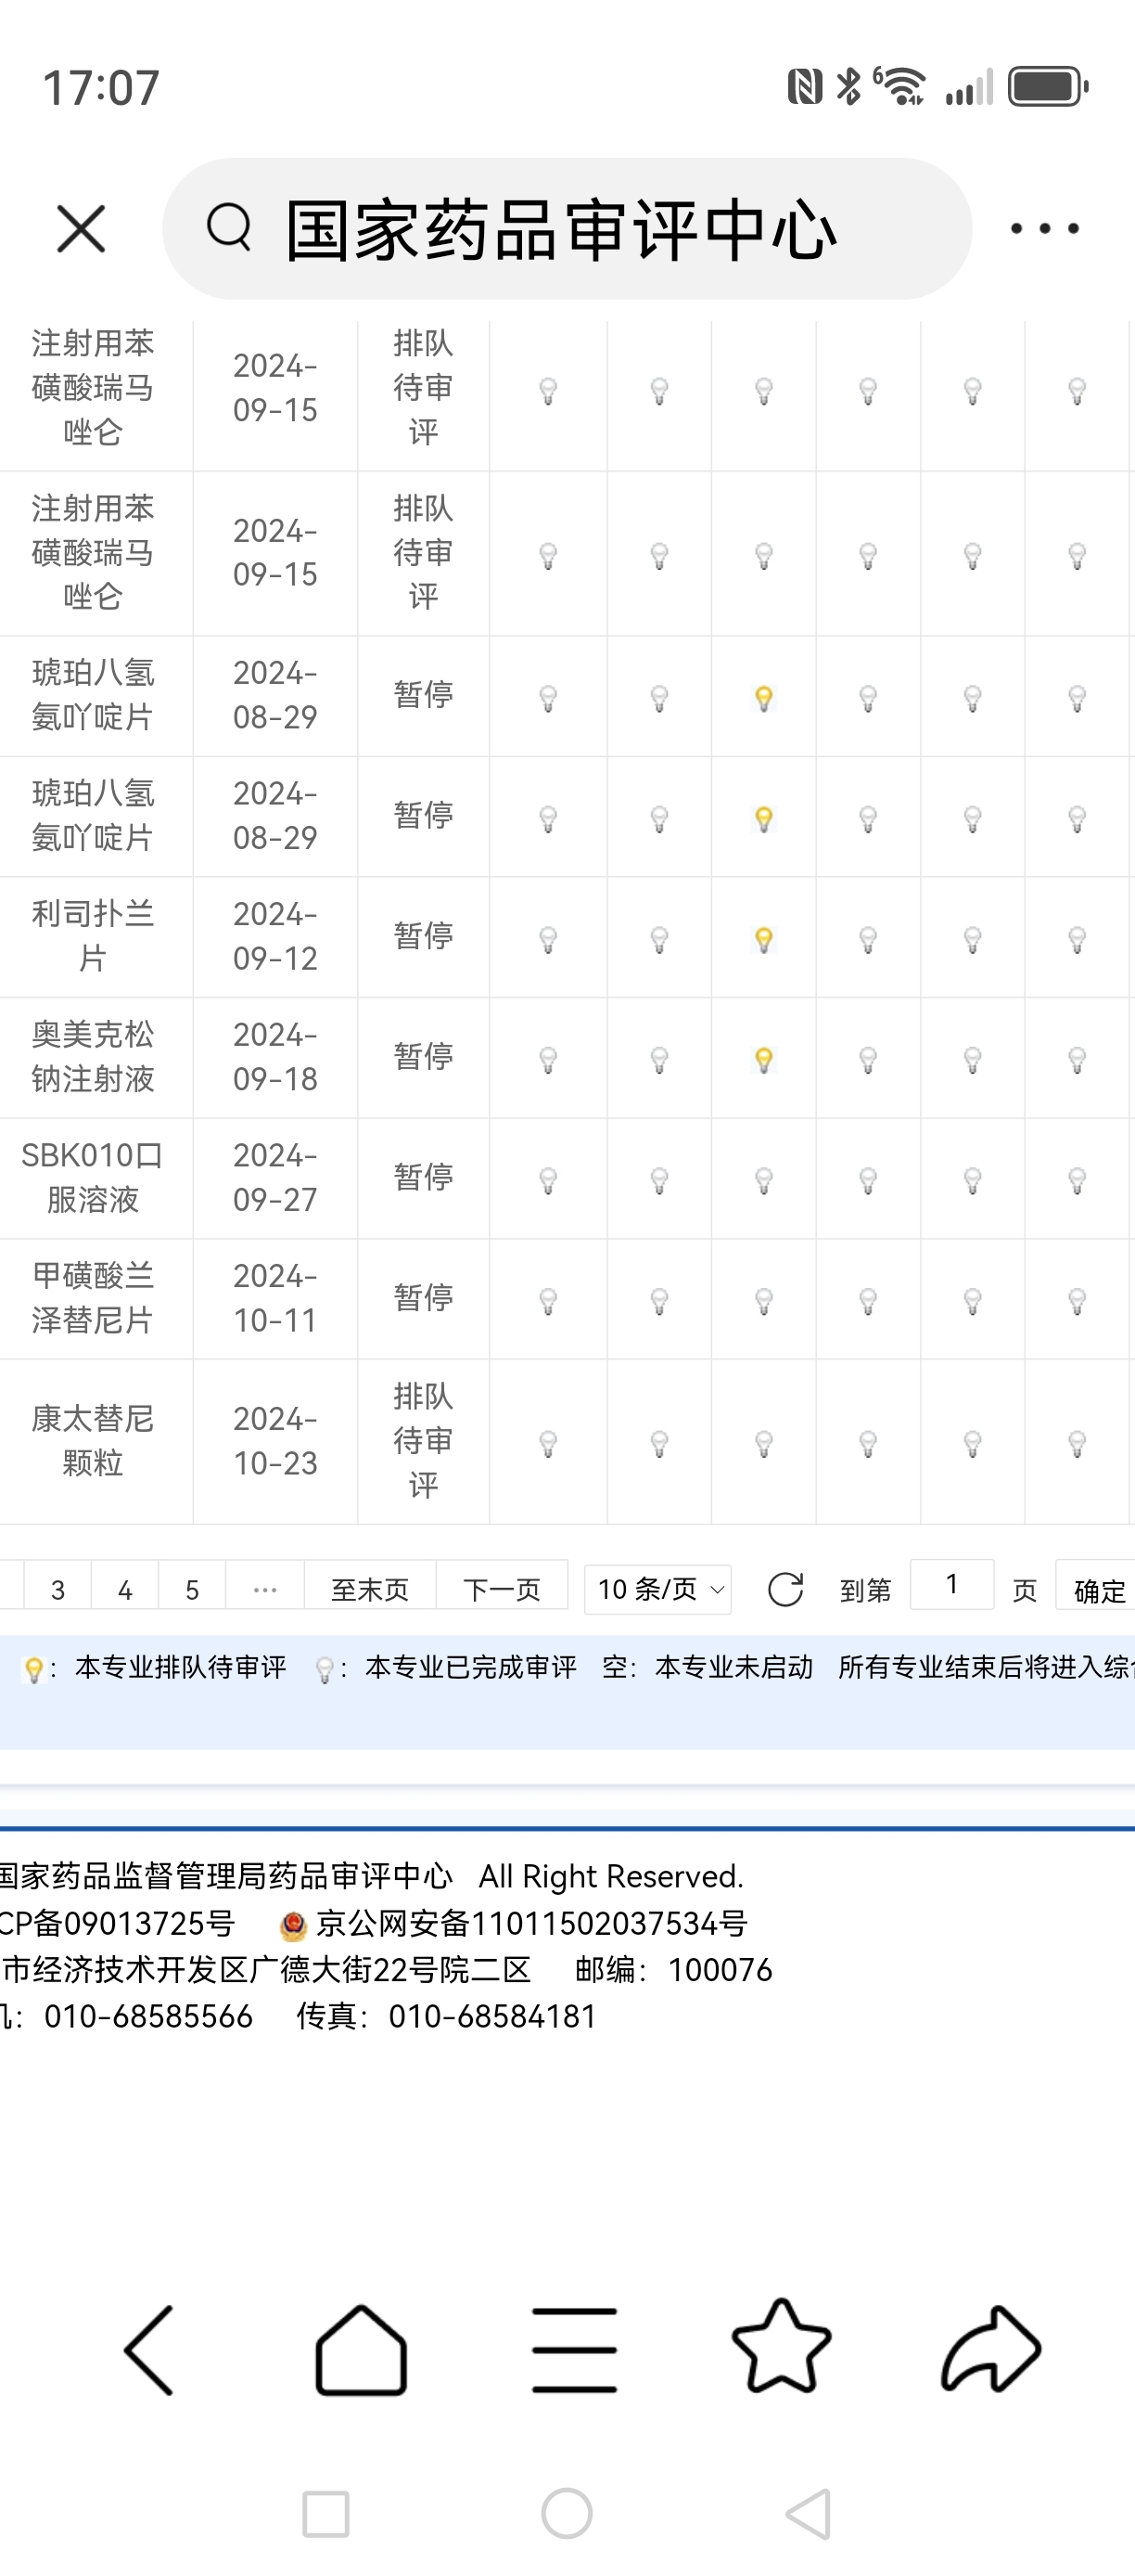Tap the Android home circle button

click(567, 2513)
